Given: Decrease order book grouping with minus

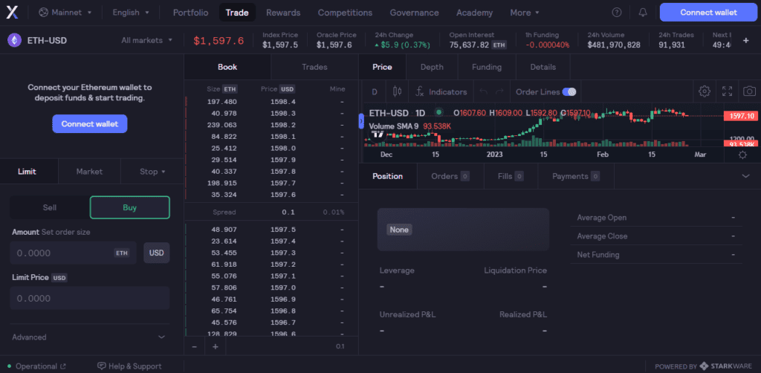Looking at the screenshot, I should click(x=195, y=347).
